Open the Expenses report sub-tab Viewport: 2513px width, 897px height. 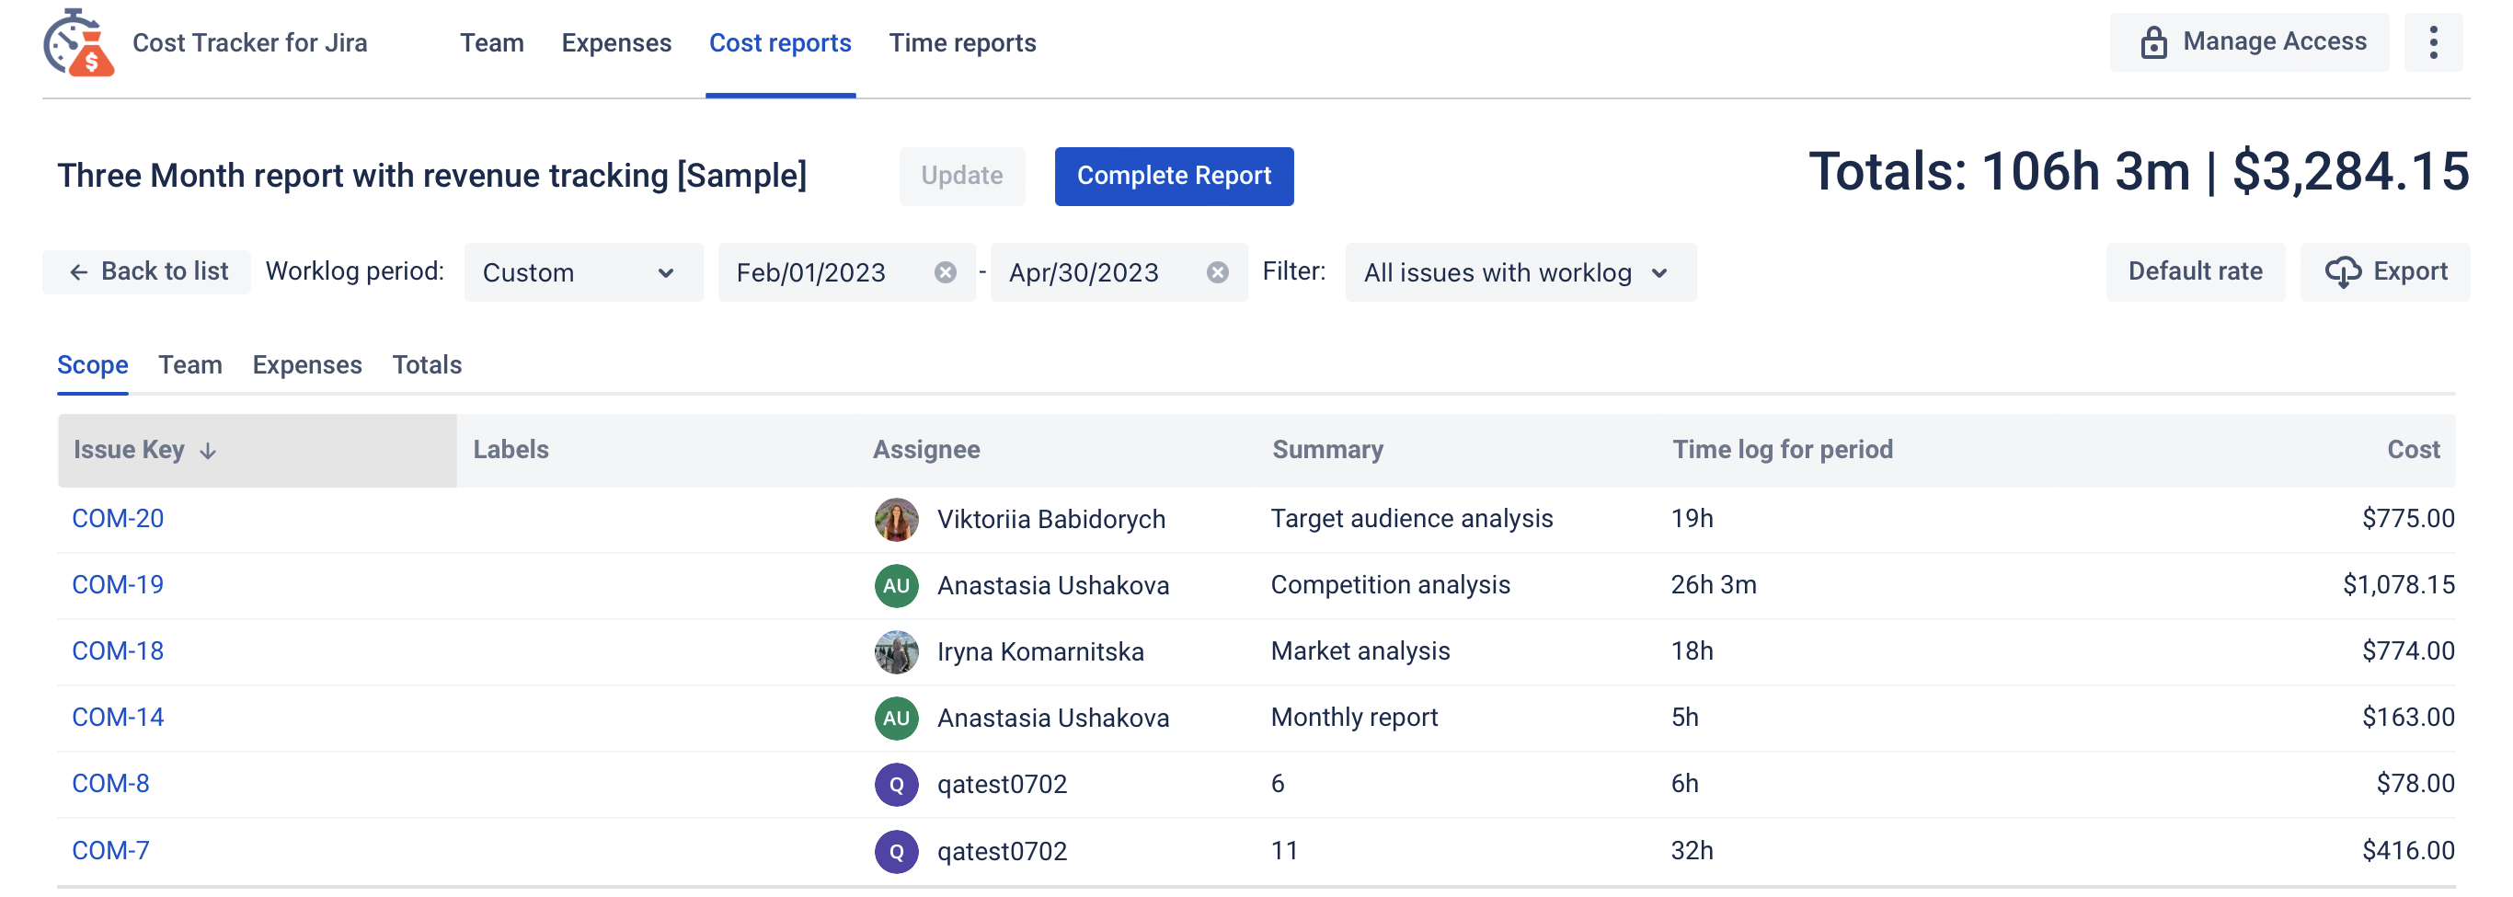pos(307,365)
